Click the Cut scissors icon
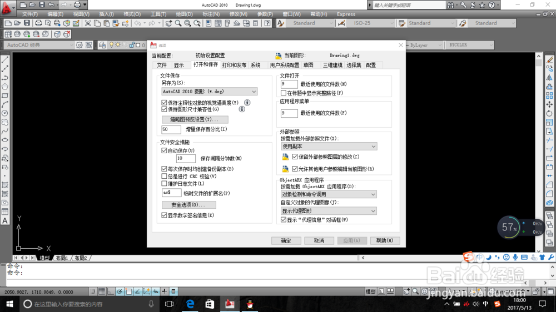 coord(88,23)
